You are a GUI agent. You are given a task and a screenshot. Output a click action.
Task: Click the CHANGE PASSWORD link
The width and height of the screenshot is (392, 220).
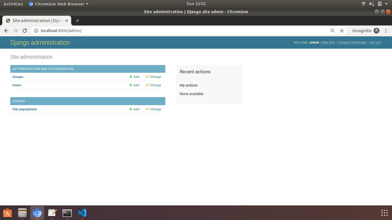tap(352, 43)
